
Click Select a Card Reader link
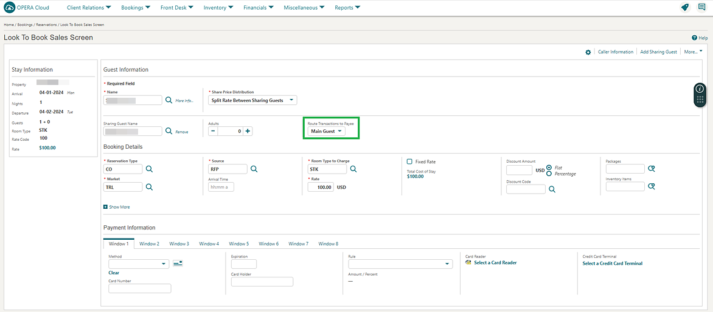495,263
